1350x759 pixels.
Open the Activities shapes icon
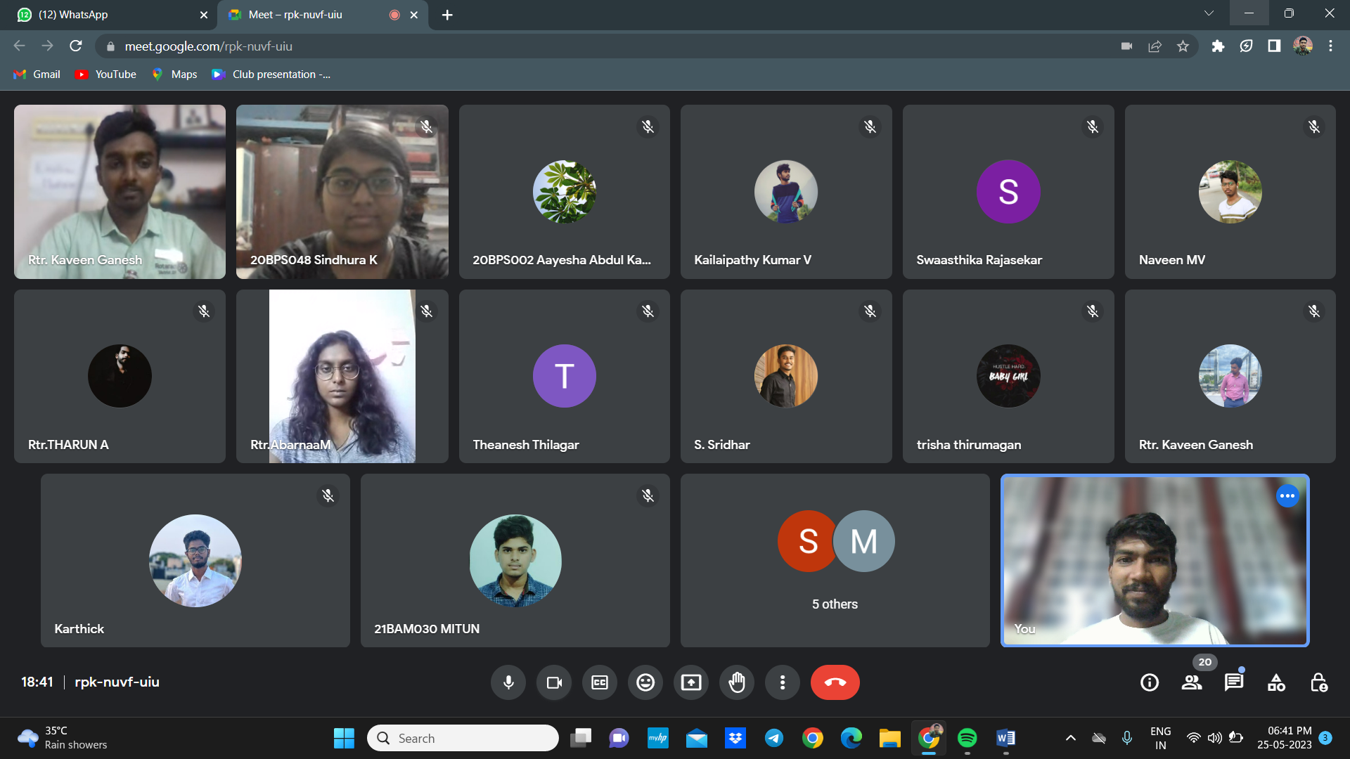pyautogui.click(x=1276, y=682)
